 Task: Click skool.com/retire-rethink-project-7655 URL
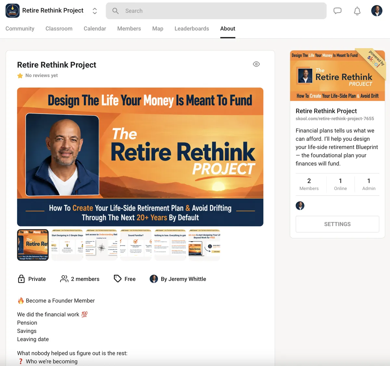coord(335,119)
